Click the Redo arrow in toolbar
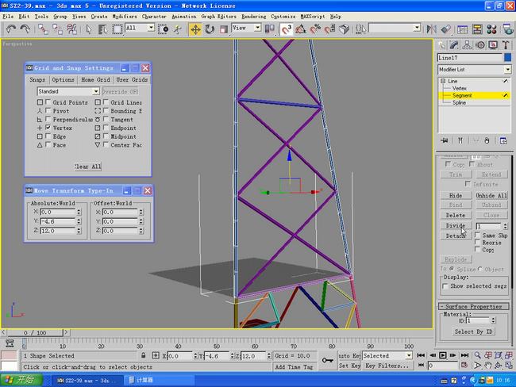The width and height of the screenshot is (516, 387). [25, 29]
